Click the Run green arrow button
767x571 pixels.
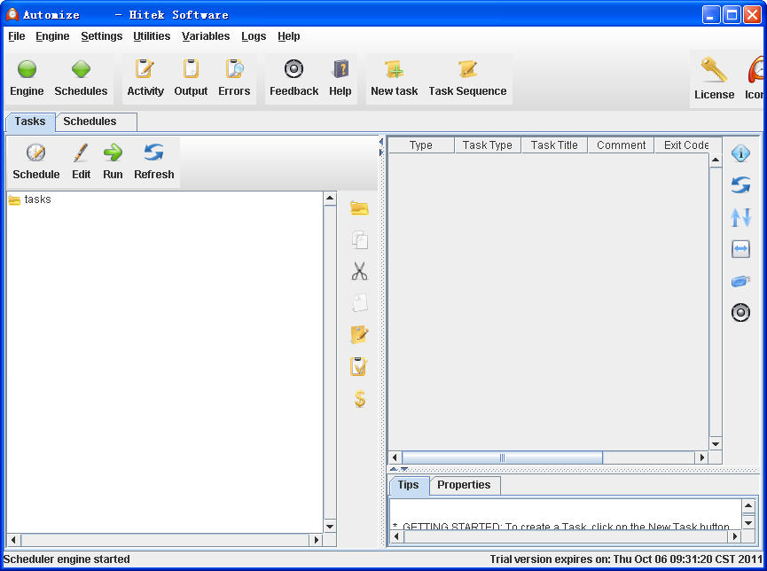113,161
